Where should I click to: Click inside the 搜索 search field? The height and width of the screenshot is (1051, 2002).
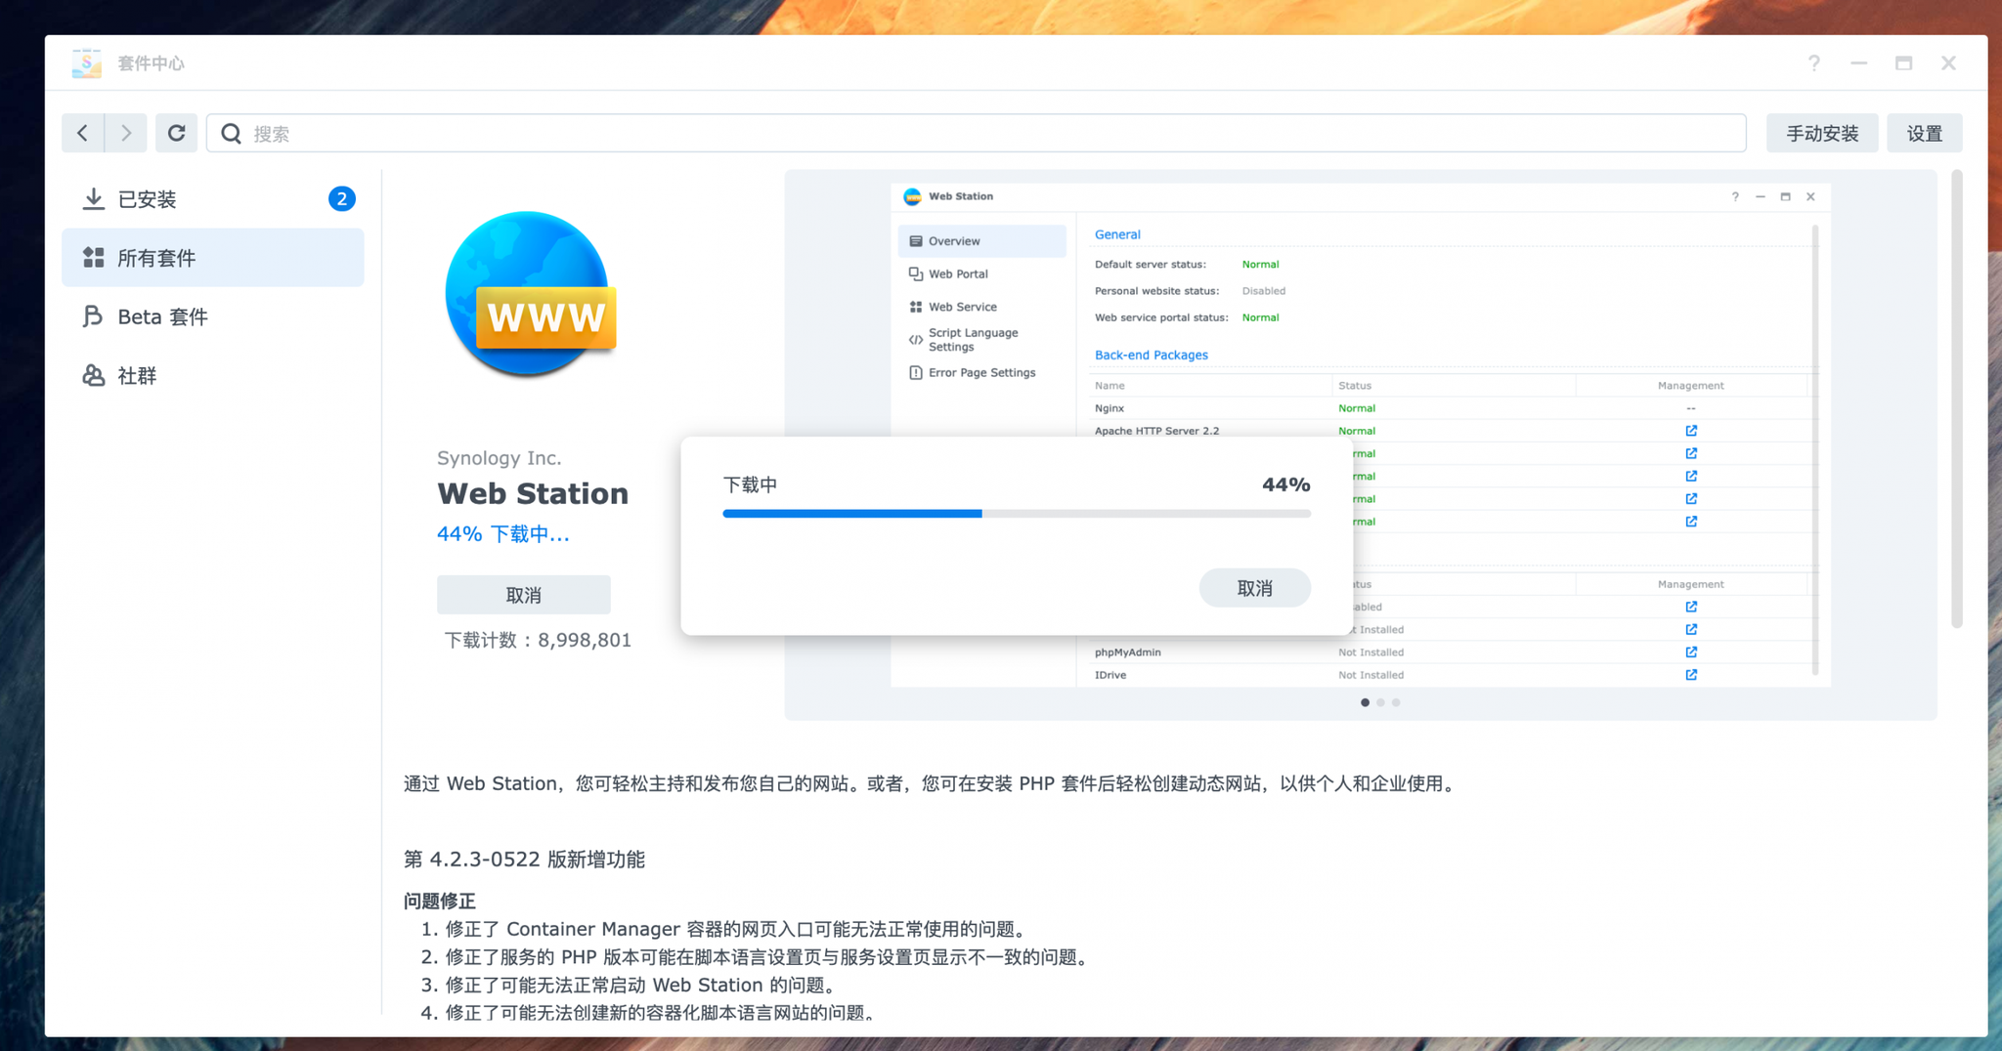978,134
